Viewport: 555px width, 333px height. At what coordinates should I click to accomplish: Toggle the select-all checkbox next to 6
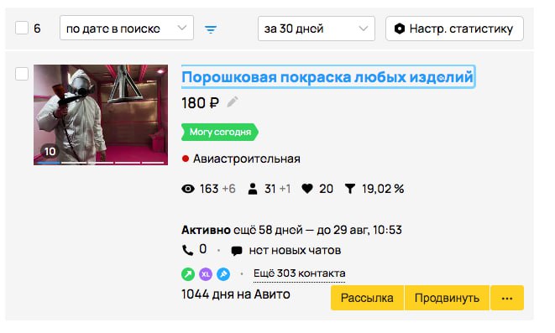(x=22, y=28)
